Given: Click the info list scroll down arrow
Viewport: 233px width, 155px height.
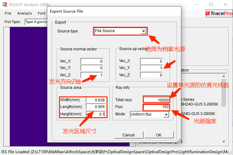Looking at the screenshot, I should [x=224, y=141].
